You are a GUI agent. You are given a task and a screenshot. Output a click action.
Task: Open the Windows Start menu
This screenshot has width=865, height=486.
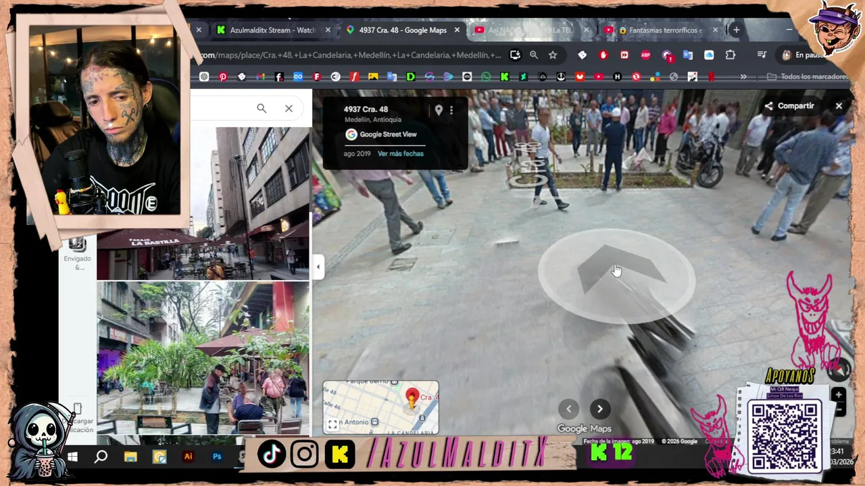tap(72, 457)
